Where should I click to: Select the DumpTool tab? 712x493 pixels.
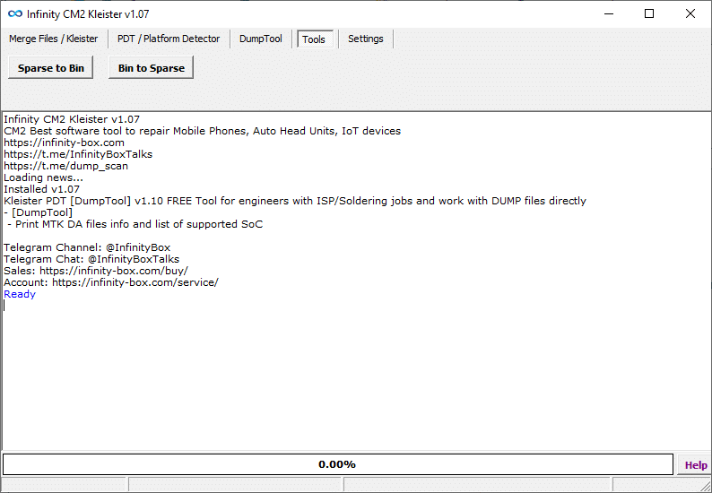[x=261, y=39]
